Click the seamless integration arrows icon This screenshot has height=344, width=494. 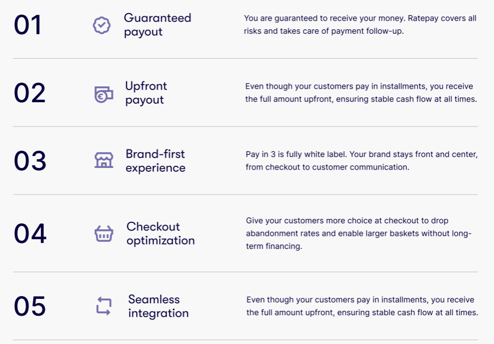pyautogui.click(x=103, y=307)
